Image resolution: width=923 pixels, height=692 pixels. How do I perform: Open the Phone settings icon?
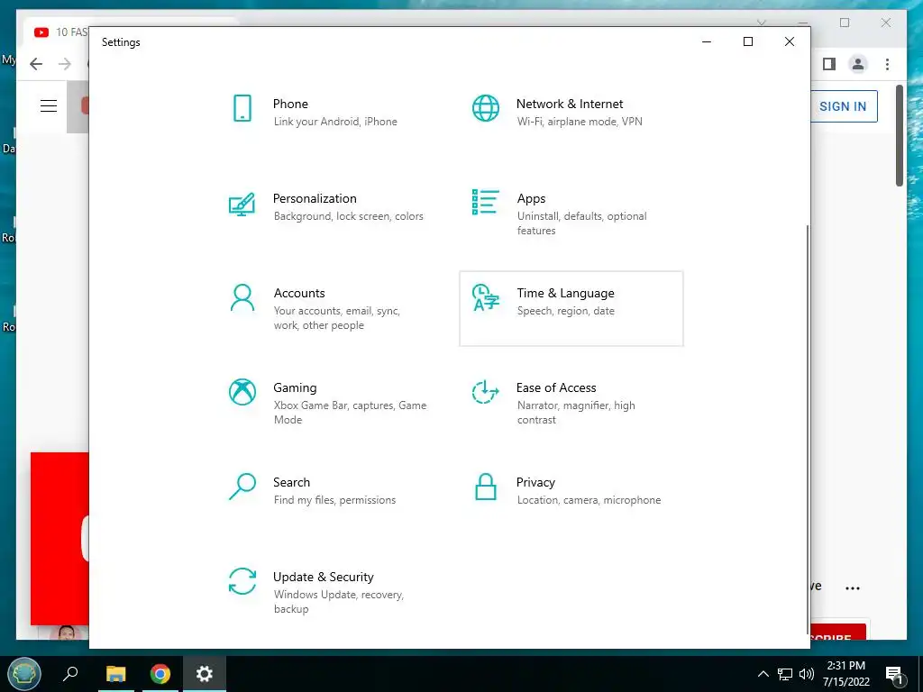[x=242, y=108]
